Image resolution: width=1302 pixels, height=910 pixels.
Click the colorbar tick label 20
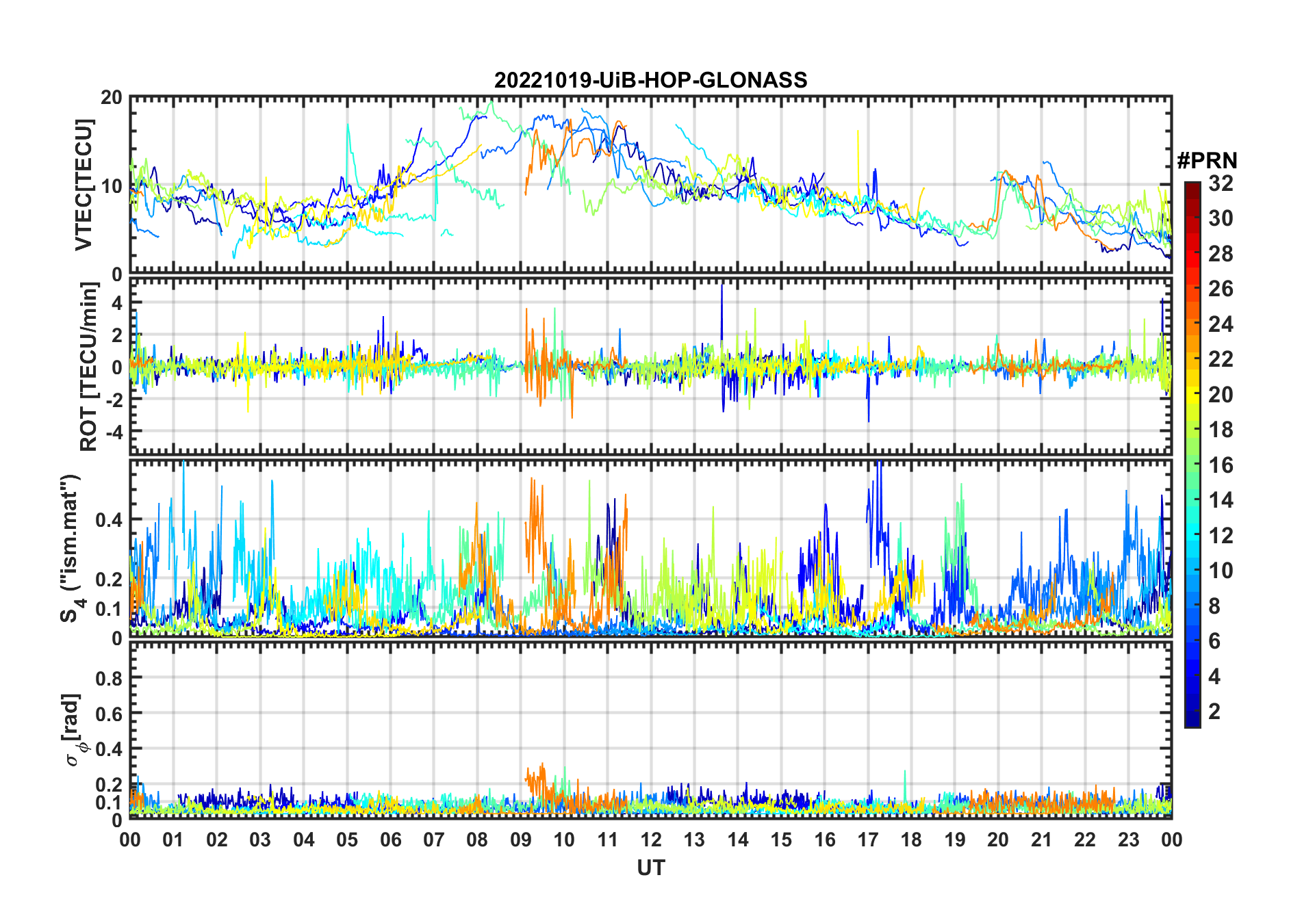pos(1221,394)
